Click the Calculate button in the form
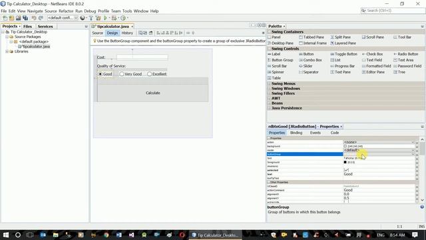 pyautogui.click(x=153, y=93)
